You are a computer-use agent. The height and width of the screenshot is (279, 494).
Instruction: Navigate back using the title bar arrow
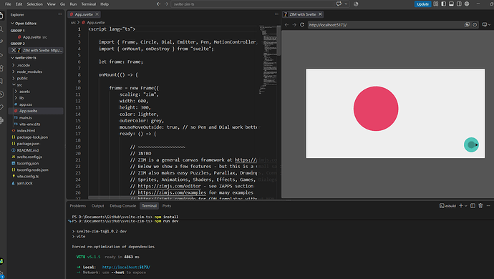(158, 4)
